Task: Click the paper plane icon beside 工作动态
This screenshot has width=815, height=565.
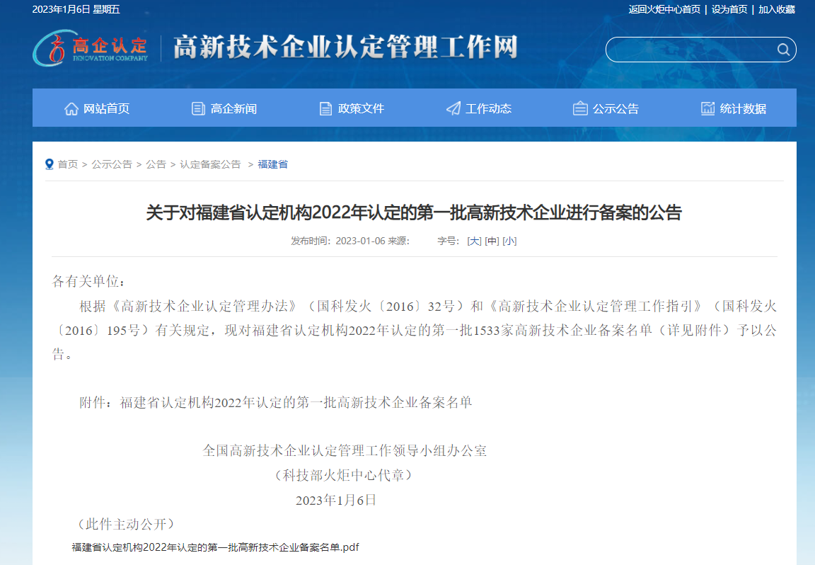Action: tap(453, 108)
